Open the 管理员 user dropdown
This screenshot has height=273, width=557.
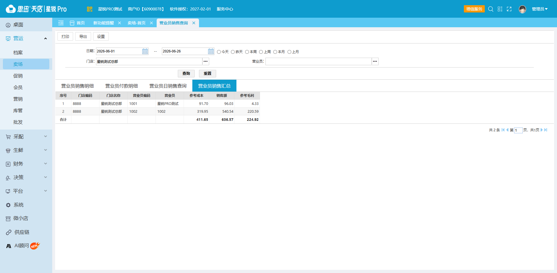(540, 9)
